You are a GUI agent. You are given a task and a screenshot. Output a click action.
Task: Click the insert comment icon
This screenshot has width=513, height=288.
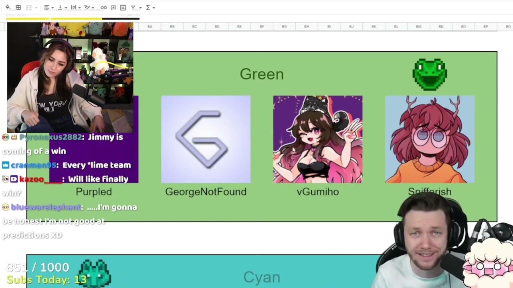point(113,8)
